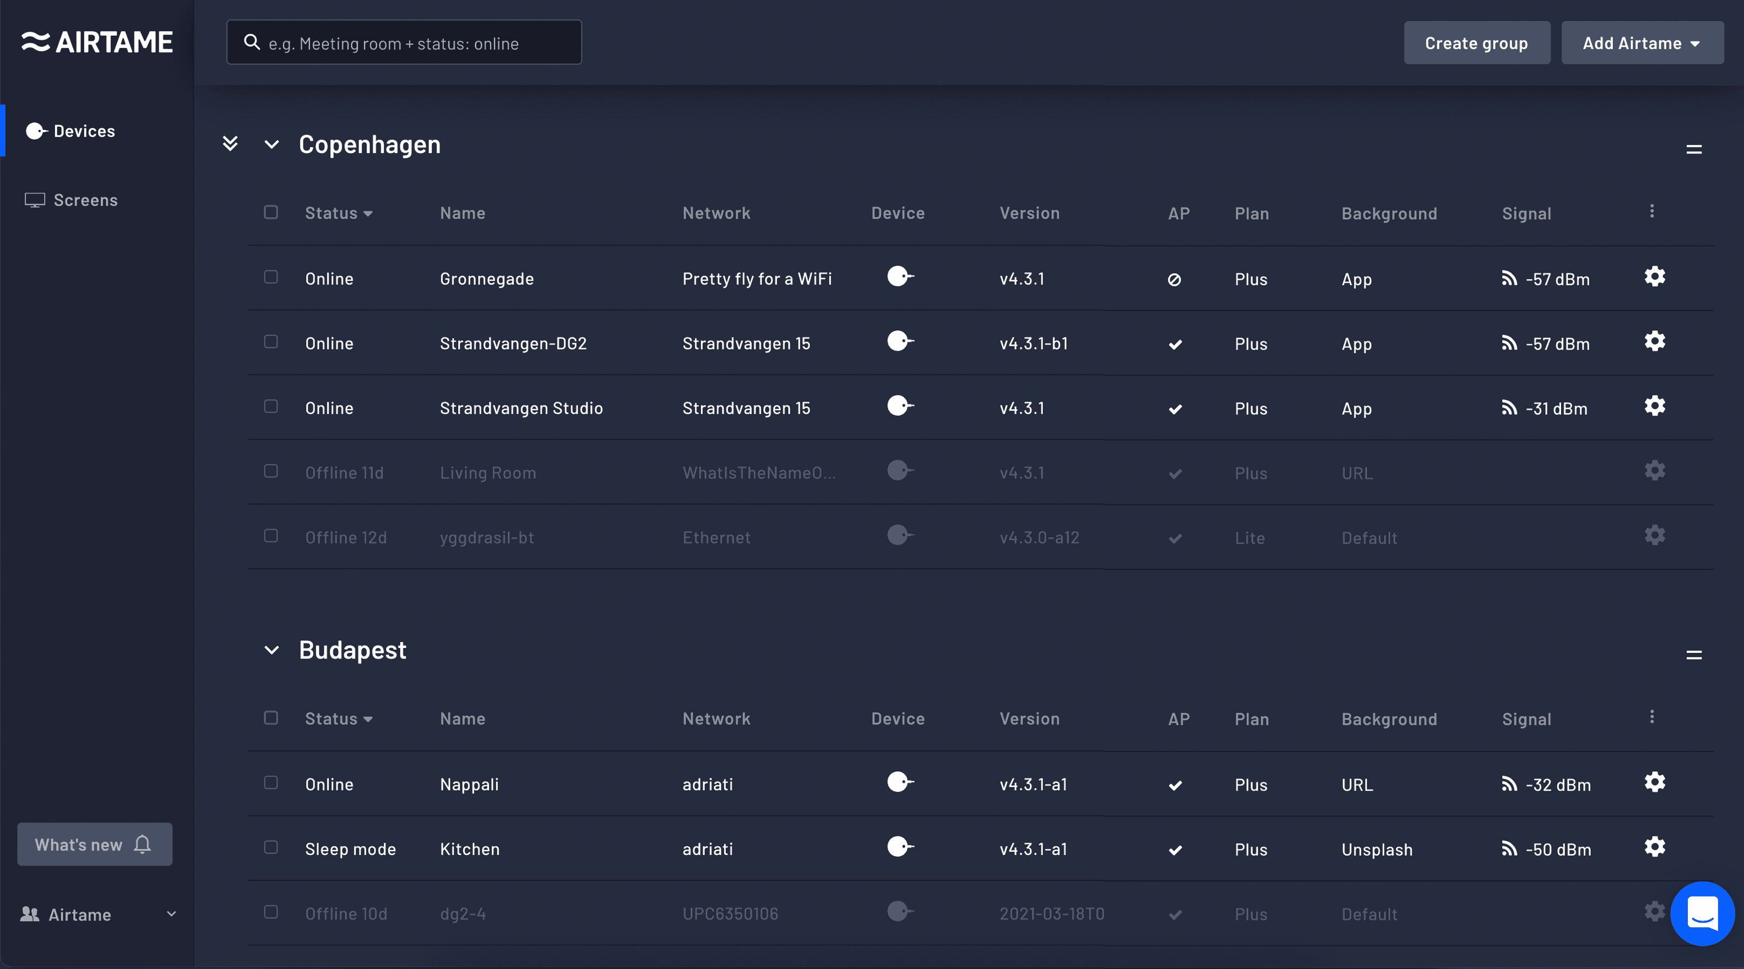Click the Screens menu item in sidebar
Screen dimensions: 1744x969
[86, 199]
